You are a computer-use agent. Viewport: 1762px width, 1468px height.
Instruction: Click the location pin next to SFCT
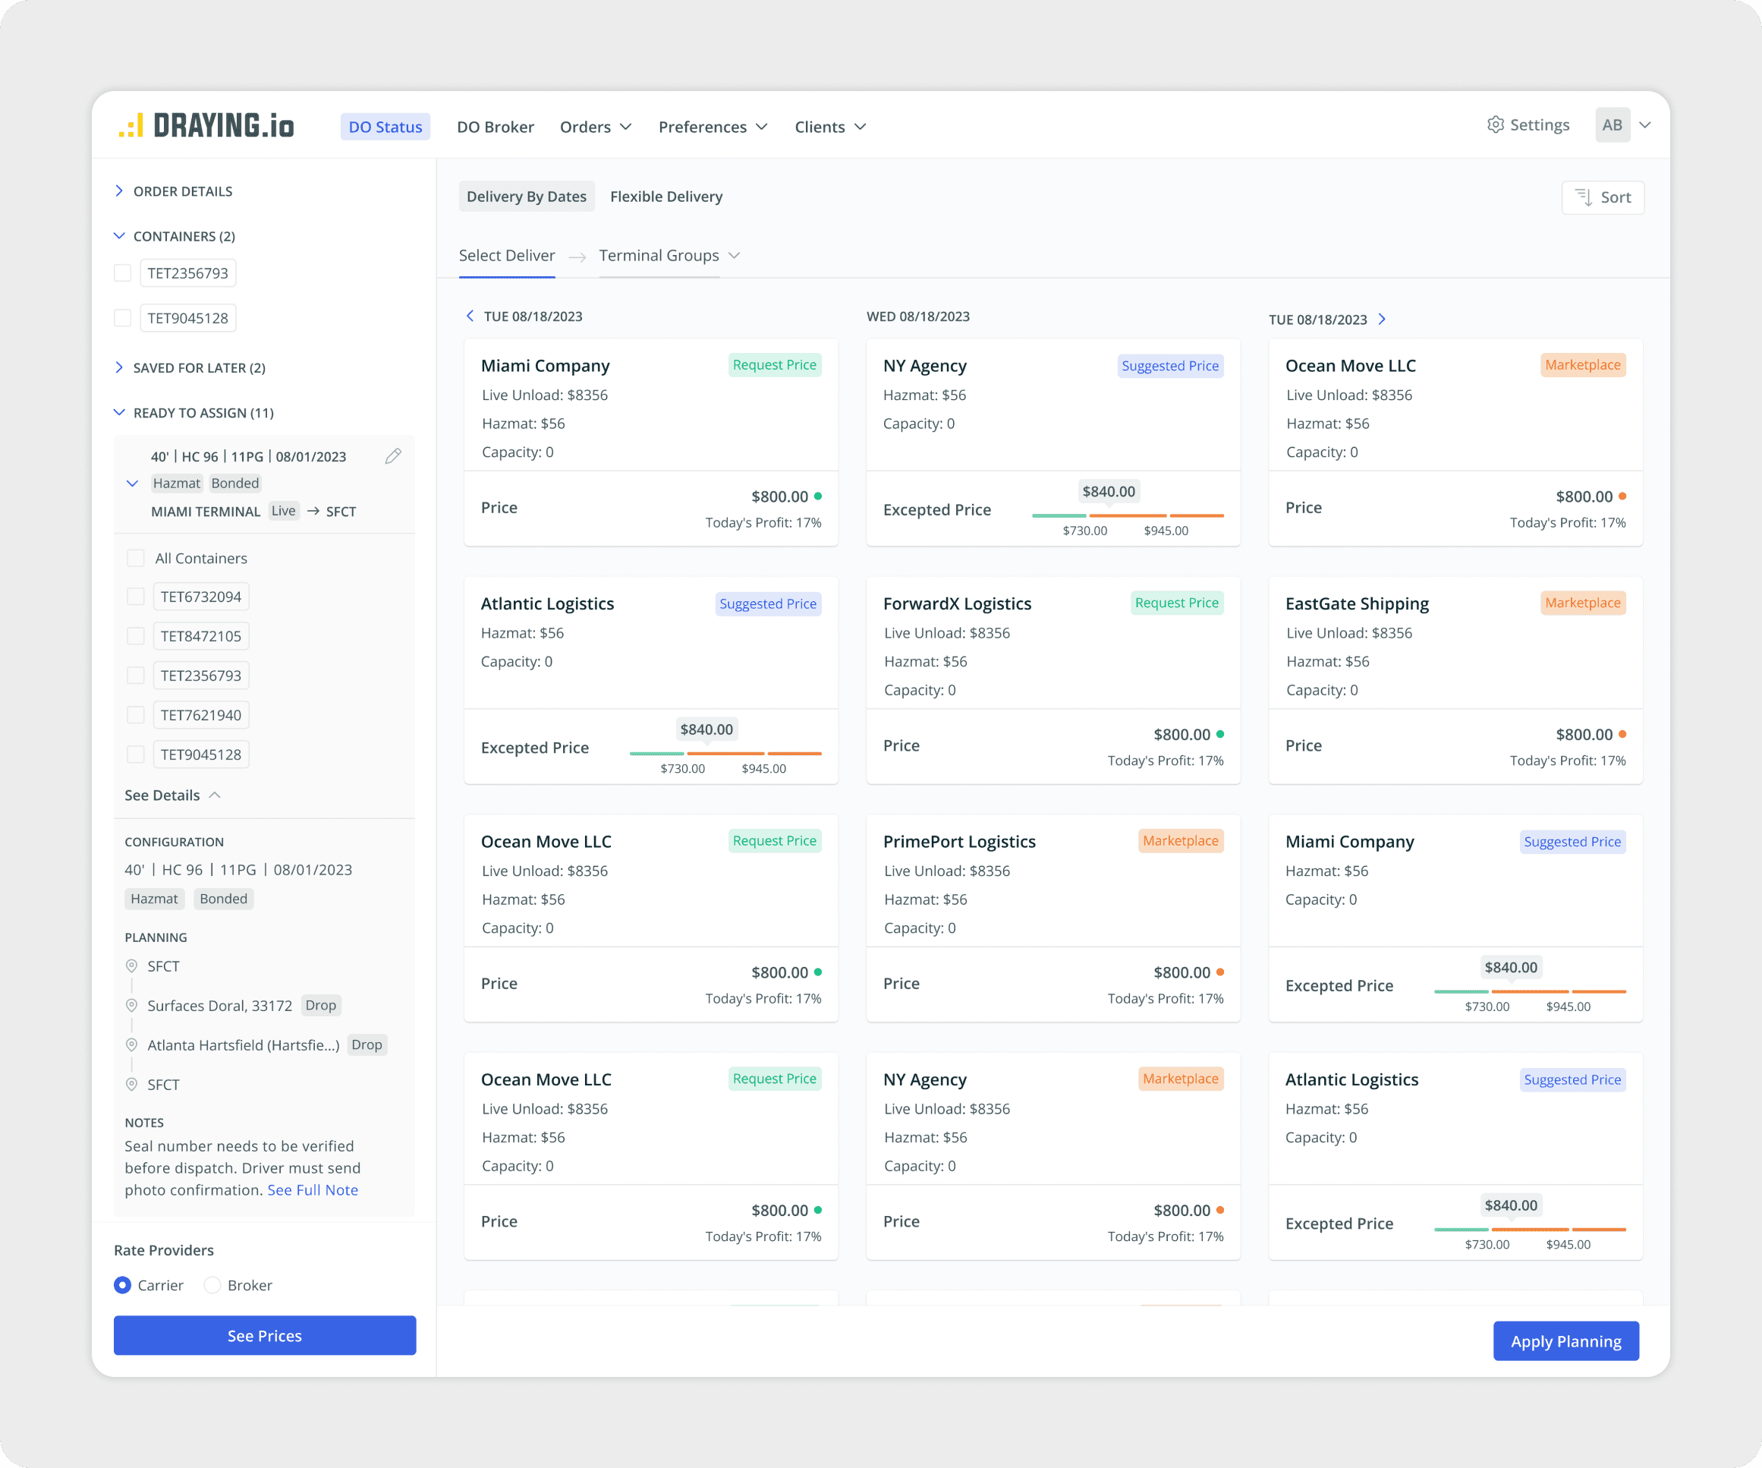[132, 966]
